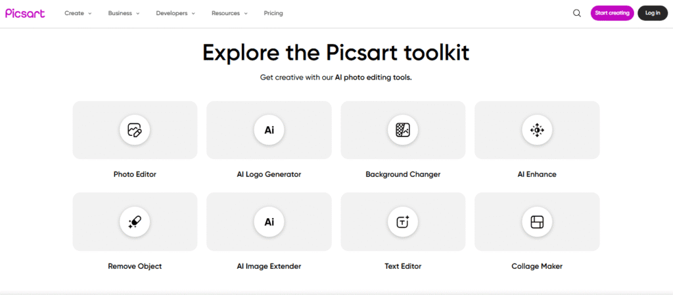673x295 pixels.
Task: Select the Photo Editor icon
Action: tap(135, 130)
